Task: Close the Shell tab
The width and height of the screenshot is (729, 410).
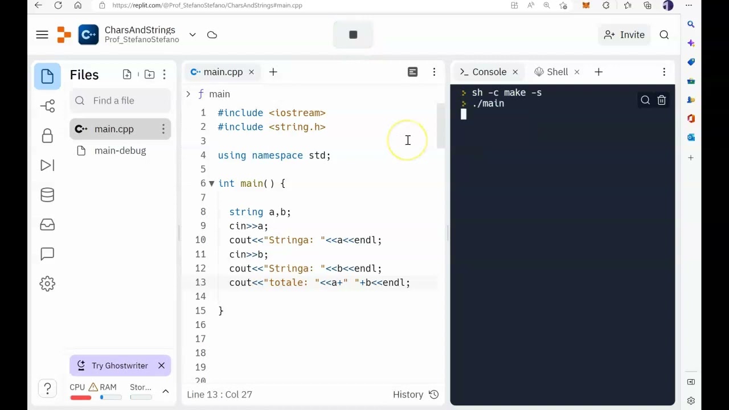Action: click(577, 72)
